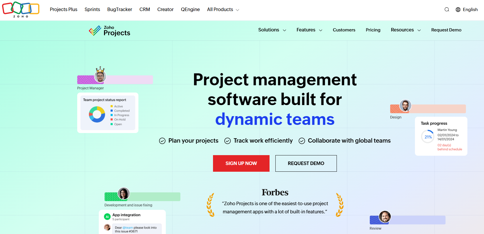Click the Forbes heading
The height and width of the screenshot is (234, 484).
tap(275, 192)
